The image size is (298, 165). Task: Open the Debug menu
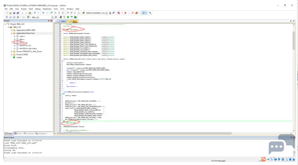pyautogui.click(x=38, y=9)
